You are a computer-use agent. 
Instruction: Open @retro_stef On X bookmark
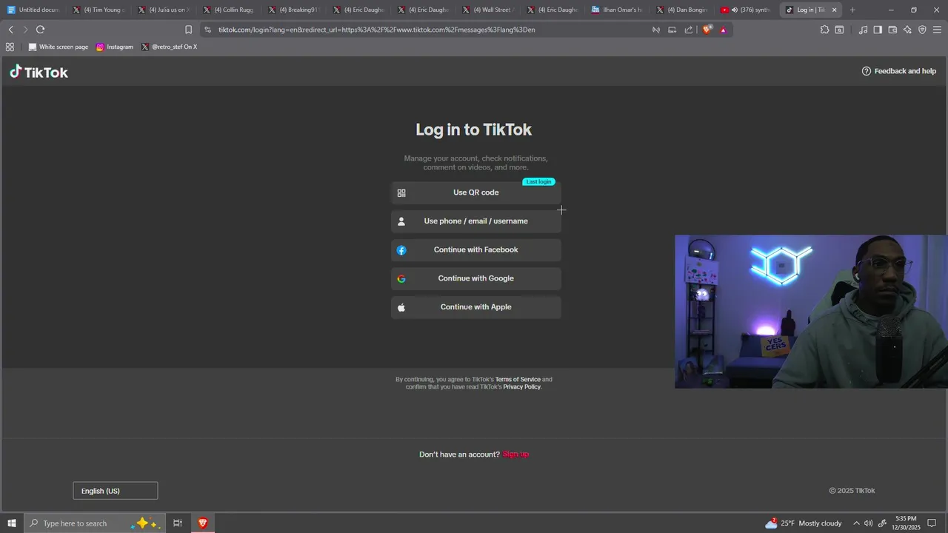(x=170, y=47)
